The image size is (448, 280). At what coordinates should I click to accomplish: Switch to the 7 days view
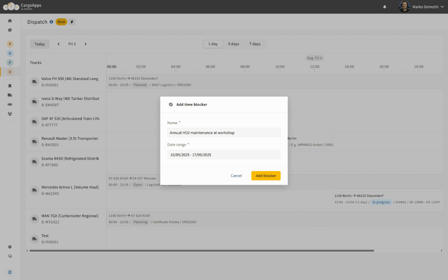tap(255, 44)
